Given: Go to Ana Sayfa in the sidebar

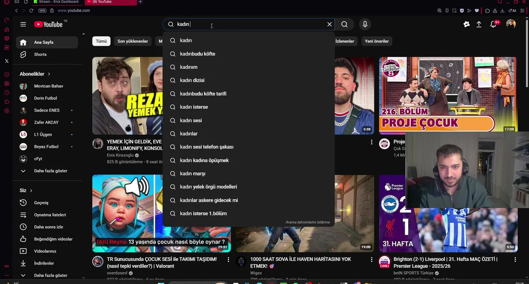Looking at the screenshot, I should [47, 42].
